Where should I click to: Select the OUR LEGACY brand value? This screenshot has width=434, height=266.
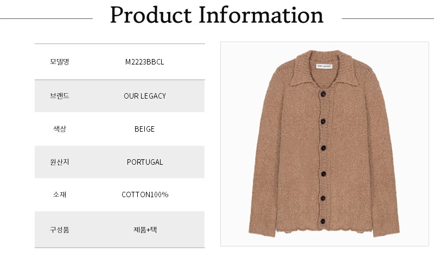click(x=144, y=96)
